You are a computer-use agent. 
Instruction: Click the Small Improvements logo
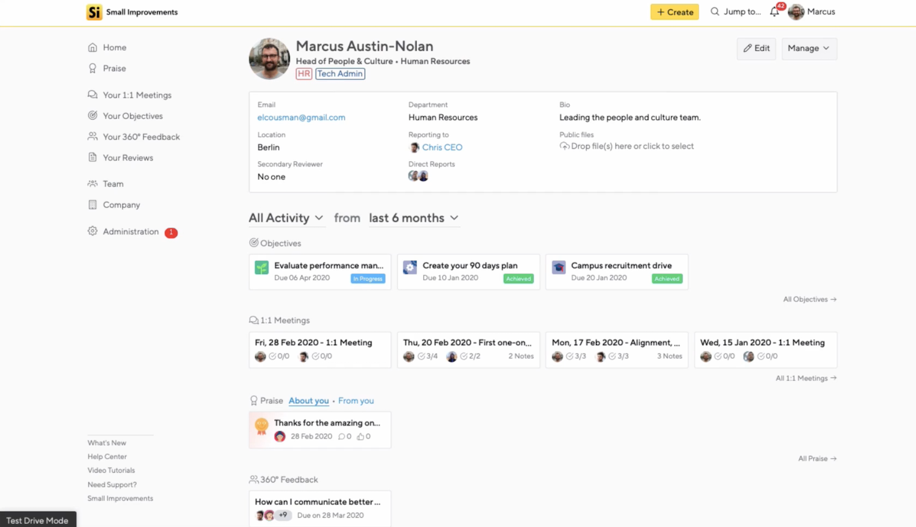click(x=95, y=12)
